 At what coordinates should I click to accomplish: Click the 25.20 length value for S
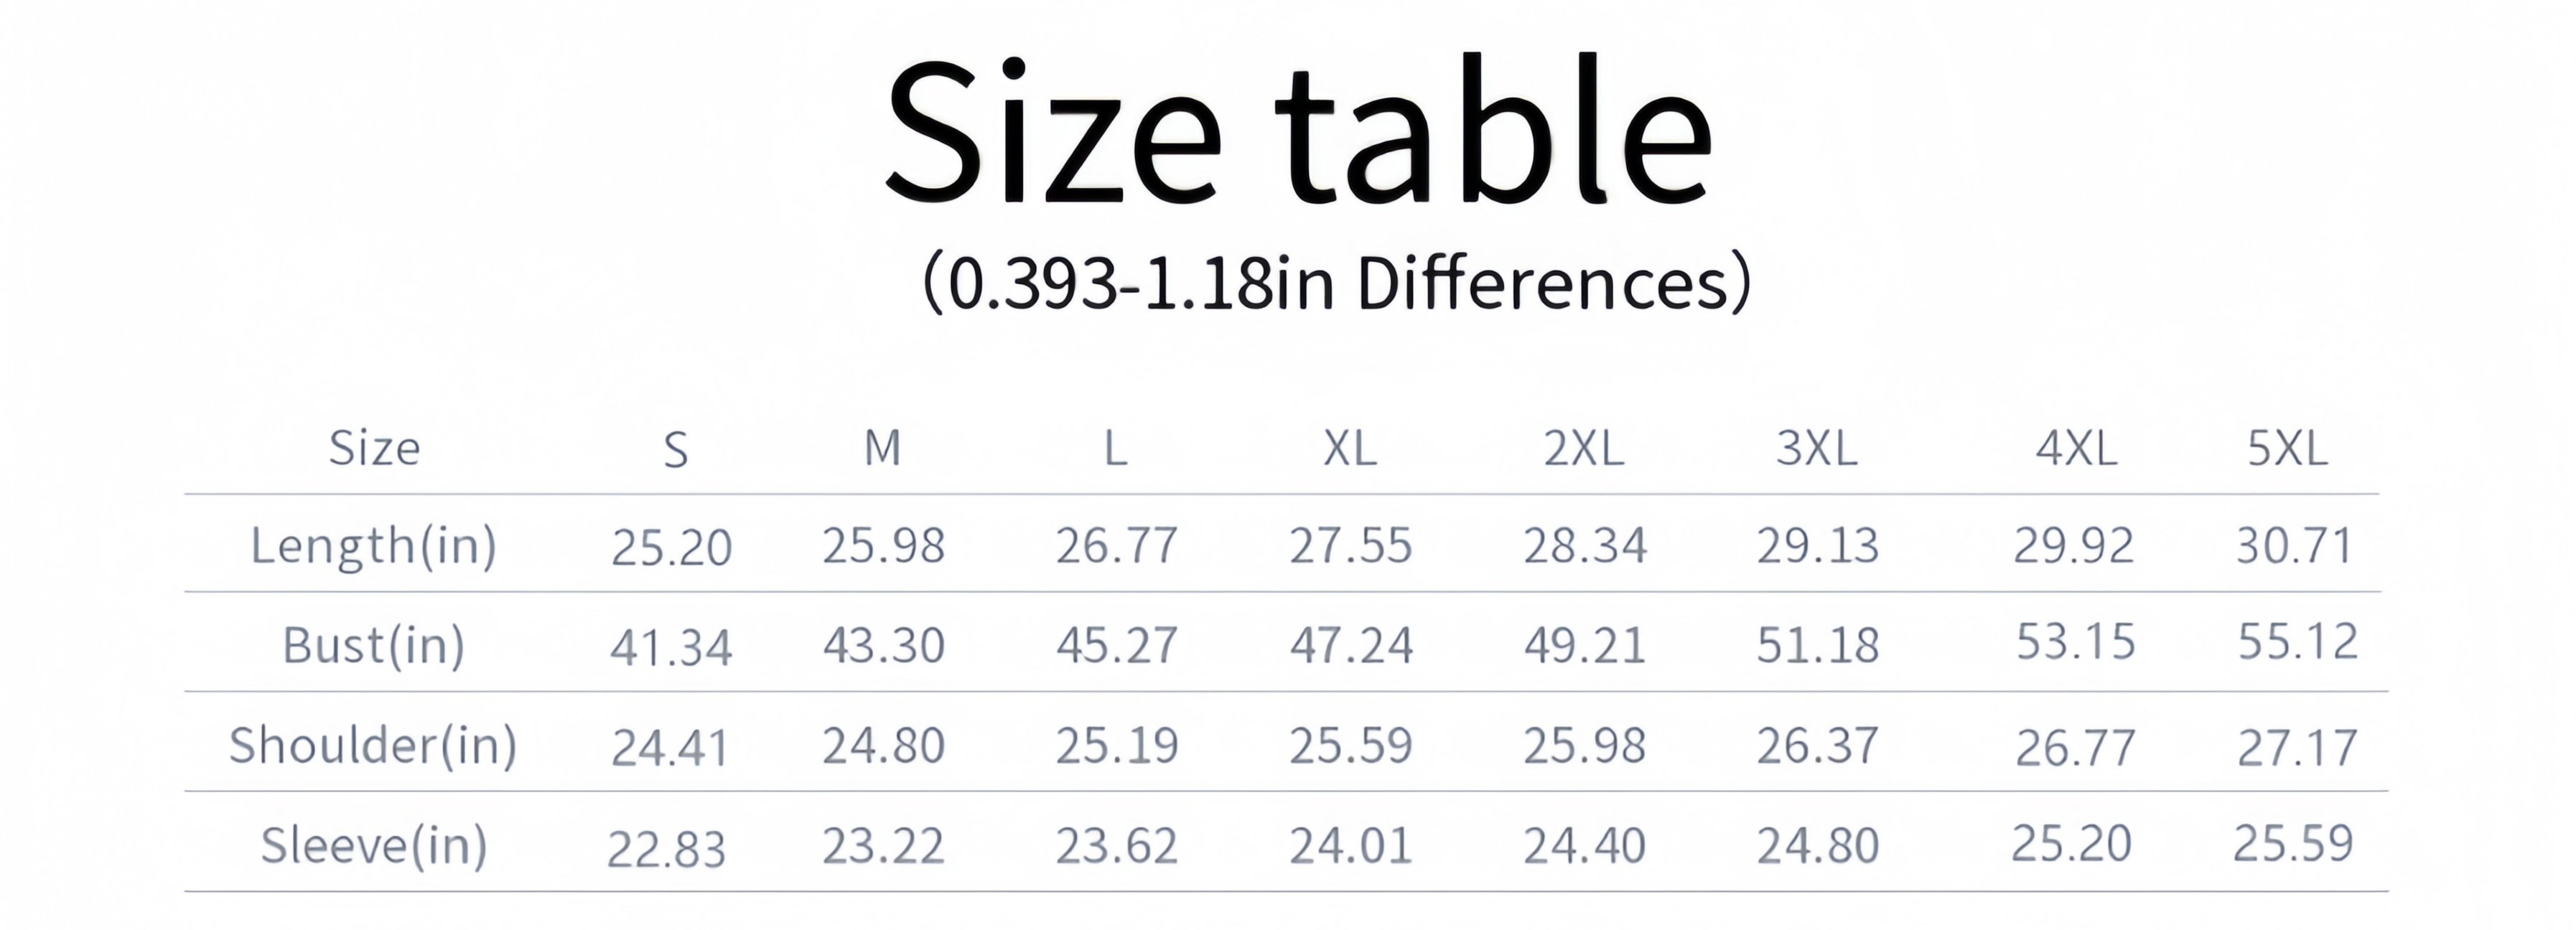(x=672, y=547)
